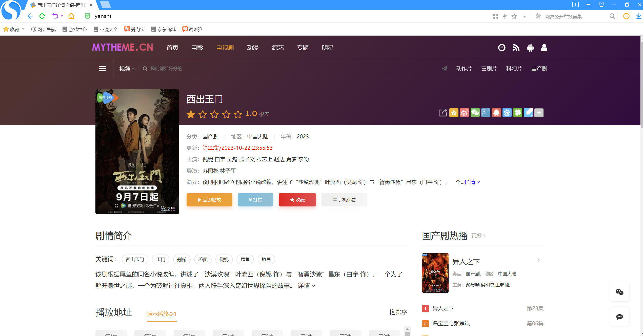Click the 西出玉门 poster thumbnail
The width and height of the screenshot is (643, 336).
pos(137,151)
